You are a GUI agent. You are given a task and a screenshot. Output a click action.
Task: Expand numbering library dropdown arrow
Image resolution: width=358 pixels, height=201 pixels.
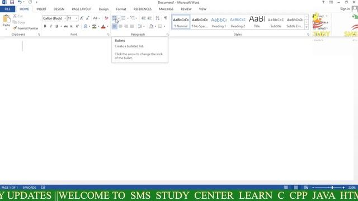pos(128,18)
